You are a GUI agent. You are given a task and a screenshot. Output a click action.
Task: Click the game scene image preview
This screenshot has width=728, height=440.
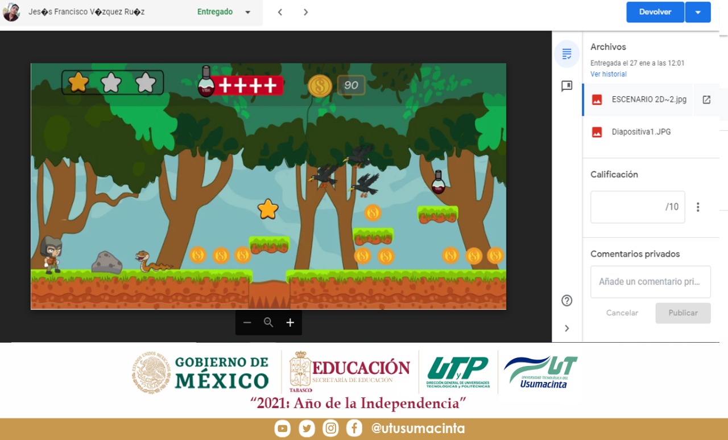[268, 186]
